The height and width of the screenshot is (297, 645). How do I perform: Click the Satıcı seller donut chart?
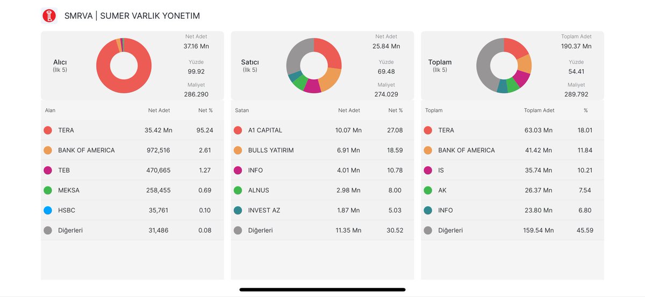coord(314,65)
